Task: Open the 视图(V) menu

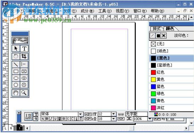Action: pos(122,11)
